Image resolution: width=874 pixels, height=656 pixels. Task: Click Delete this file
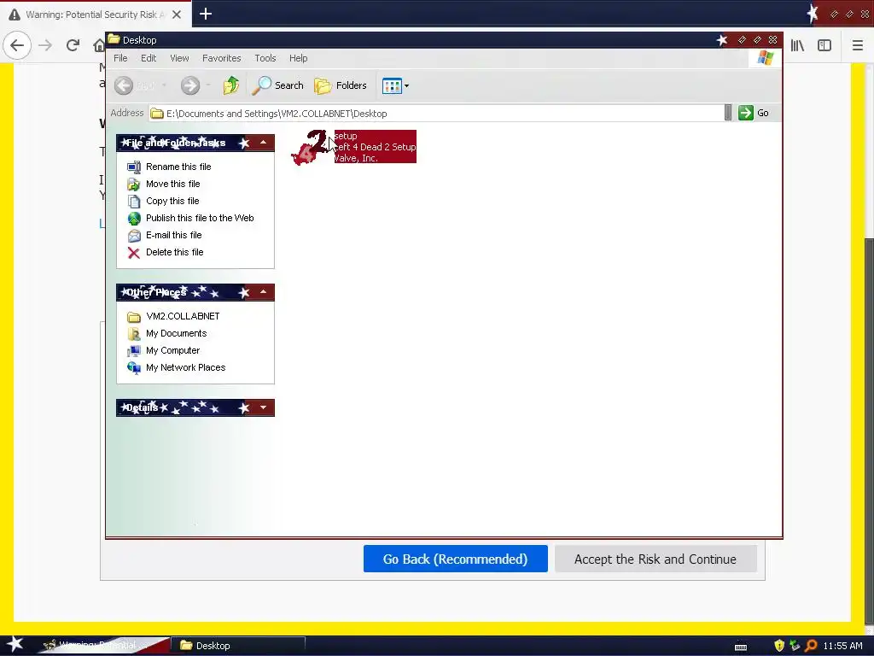coord(174,252)
